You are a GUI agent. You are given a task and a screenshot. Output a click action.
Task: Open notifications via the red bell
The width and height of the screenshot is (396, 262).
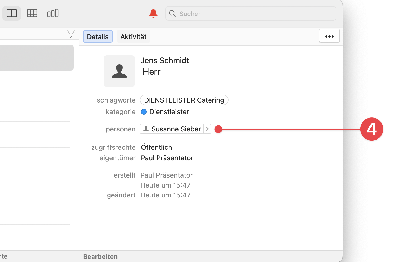pos(153,13)
